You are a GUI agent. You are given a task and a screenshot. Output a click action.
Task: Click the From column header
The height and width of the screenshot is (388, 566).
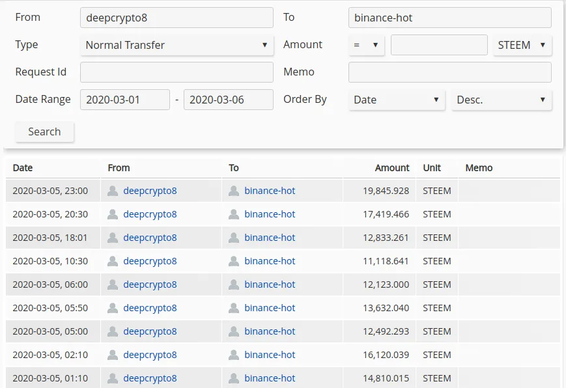click(119, 168)
